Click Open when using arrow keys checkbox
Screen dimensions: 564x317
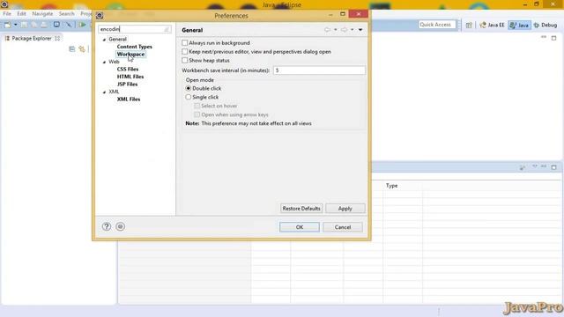(197, 114)
